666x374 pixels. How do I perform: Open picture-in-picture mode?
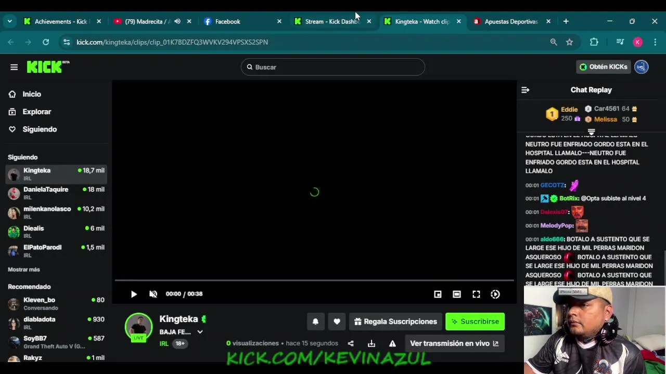click(438, 294)
